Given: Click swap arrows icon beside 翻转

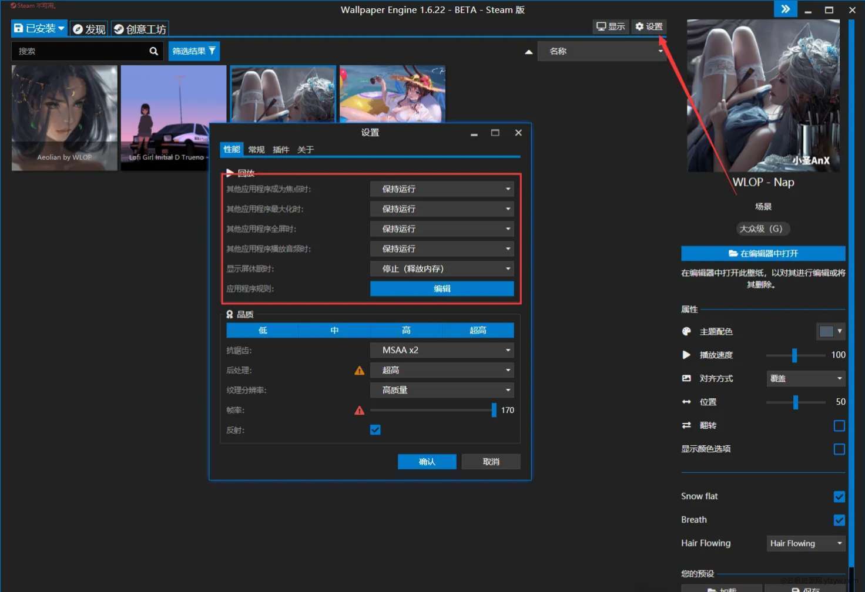Looking at the screenshot, I should pos(686,425).
